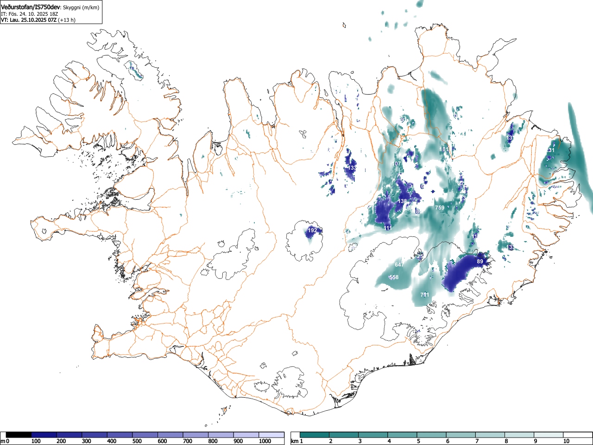Click the '131' value near the east coast
The image size is (593, 445).
click(x=550, y=150)
